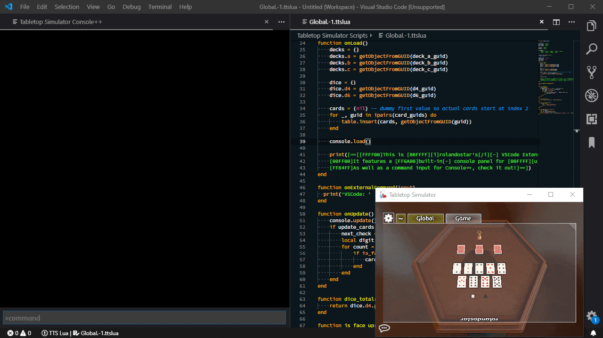Image resolution: width=603 pixels, height=338 pixels.
Task: Click the 'function onUpdate()' line
Action: coord(346,214)
